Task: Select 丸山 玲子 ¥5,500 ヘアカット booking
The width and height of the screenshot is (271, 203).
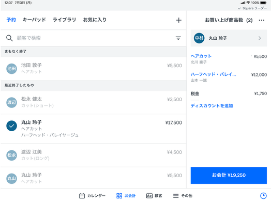Action: point(94,178)
